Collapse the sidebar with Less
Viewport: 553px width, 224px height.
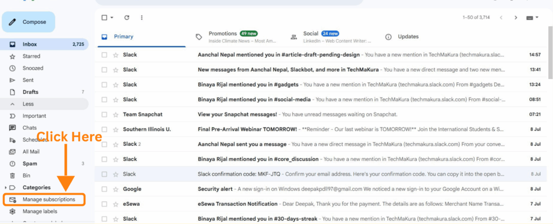pos(45,104)
